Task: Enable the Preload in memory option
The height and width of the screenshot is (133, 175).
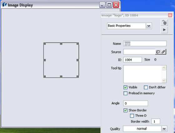Action: [125, 93]
